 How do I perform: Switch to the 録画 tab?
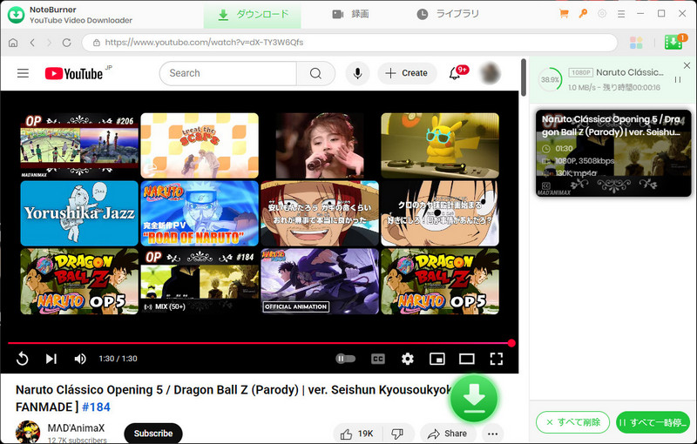click(x=351, y=15)
